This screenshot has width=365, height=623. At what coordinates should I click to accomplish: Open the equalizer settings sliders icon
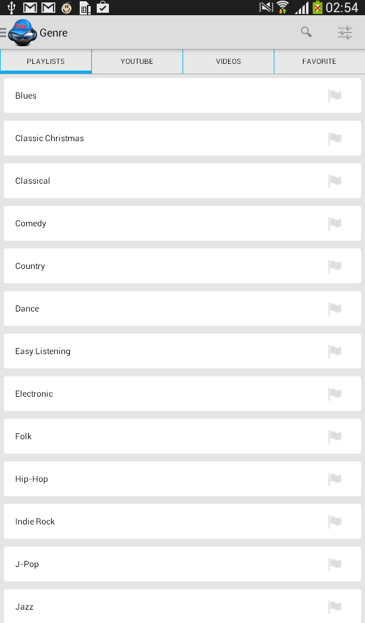coord(345,32)
